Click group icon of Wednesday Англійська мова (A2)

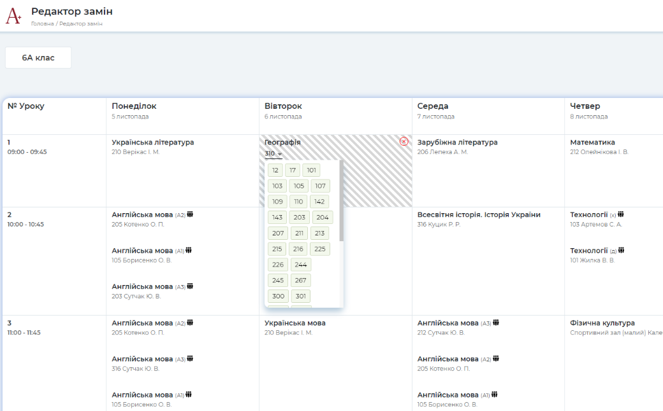pyautogui.click(x=496, y=359)
